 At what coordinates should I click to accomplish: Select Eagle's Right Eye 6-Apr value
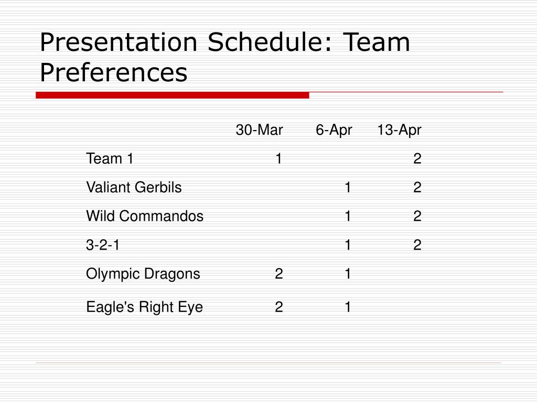pos(348,306)
